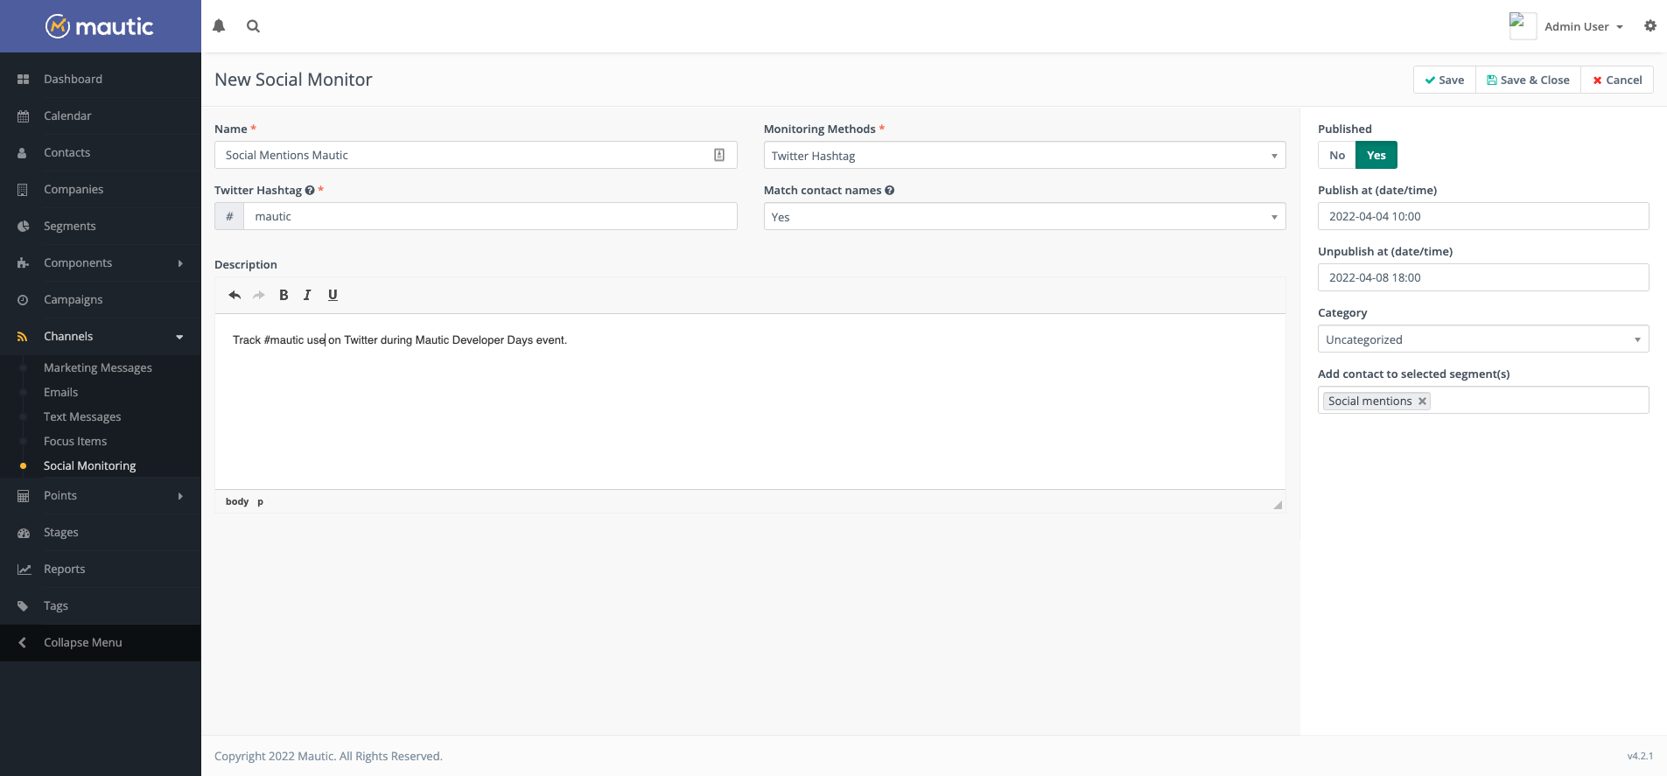Set Published to Yes
The width and height of the screenshot is (1667, 776).
click(x=1376, y=155)
